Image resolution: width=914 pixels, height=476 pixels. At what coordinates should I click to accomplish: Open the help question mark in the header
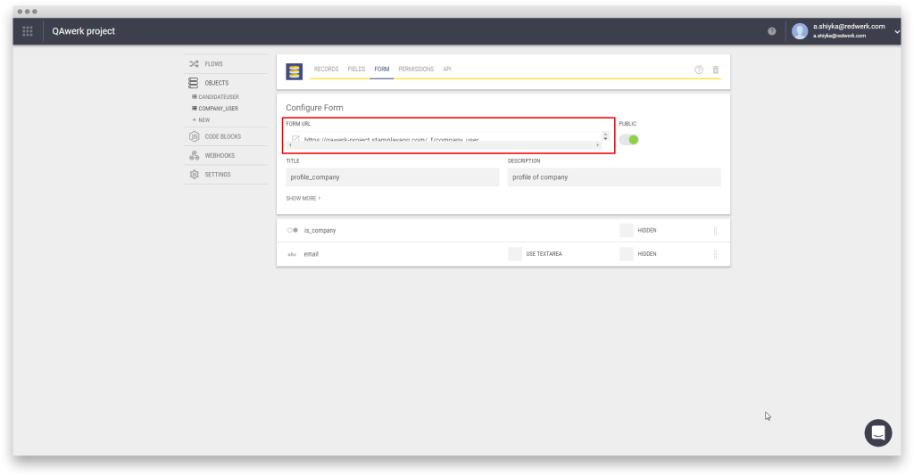(x=772, y=31)
